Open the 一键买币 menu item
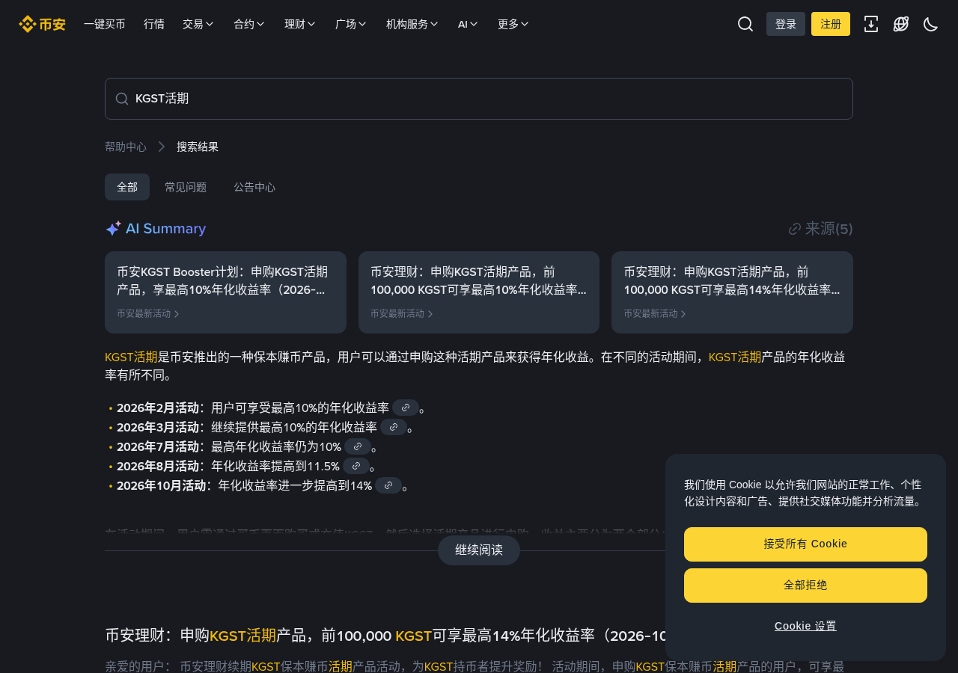The width and height of the screenshot is (958, 673). [x=105, y=24]
